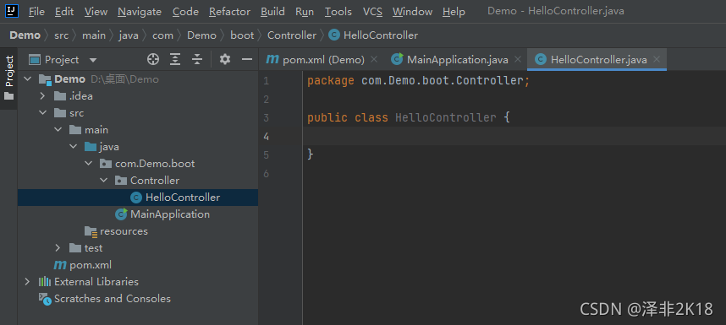Click line number 3 in the gutter
The image size is (726, 325).
point(266,117)
